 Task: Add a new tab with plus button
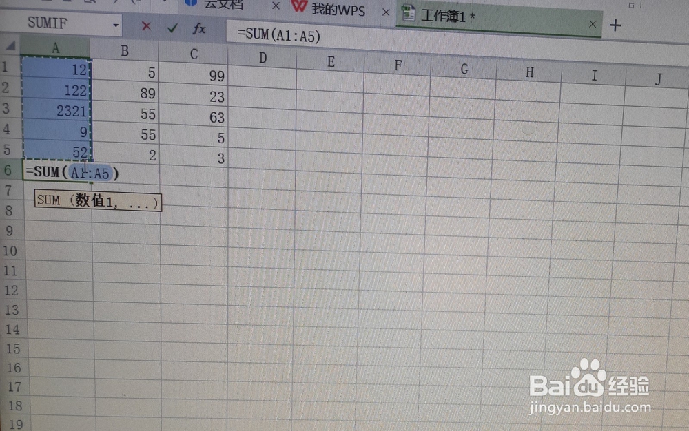pos(615,25)
